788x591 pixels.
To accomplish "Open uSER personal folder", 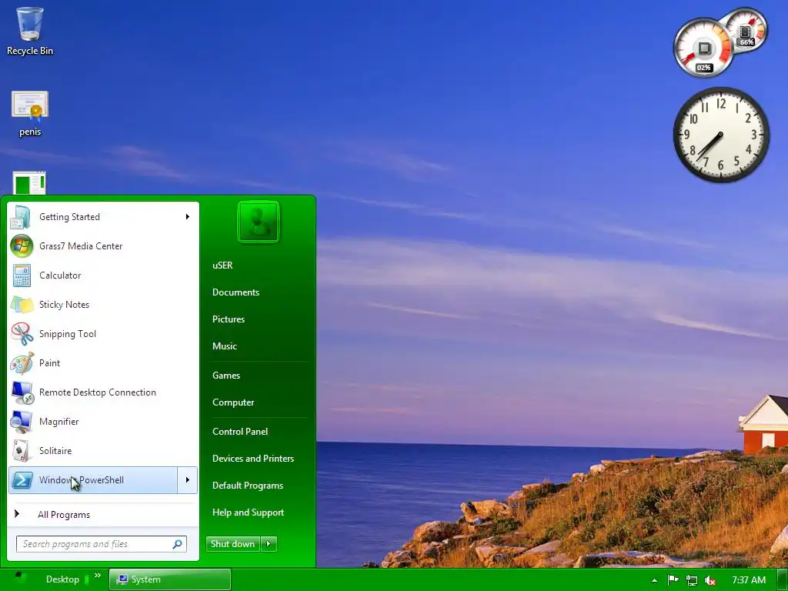I will (222, 265).
